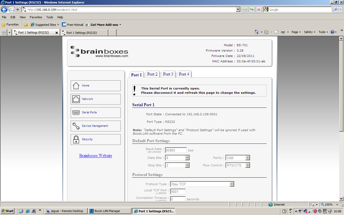Viewport: 344px width, 215px height.
Task: Refresh the page with the refresh icon
Action: (x=252, y=9)
